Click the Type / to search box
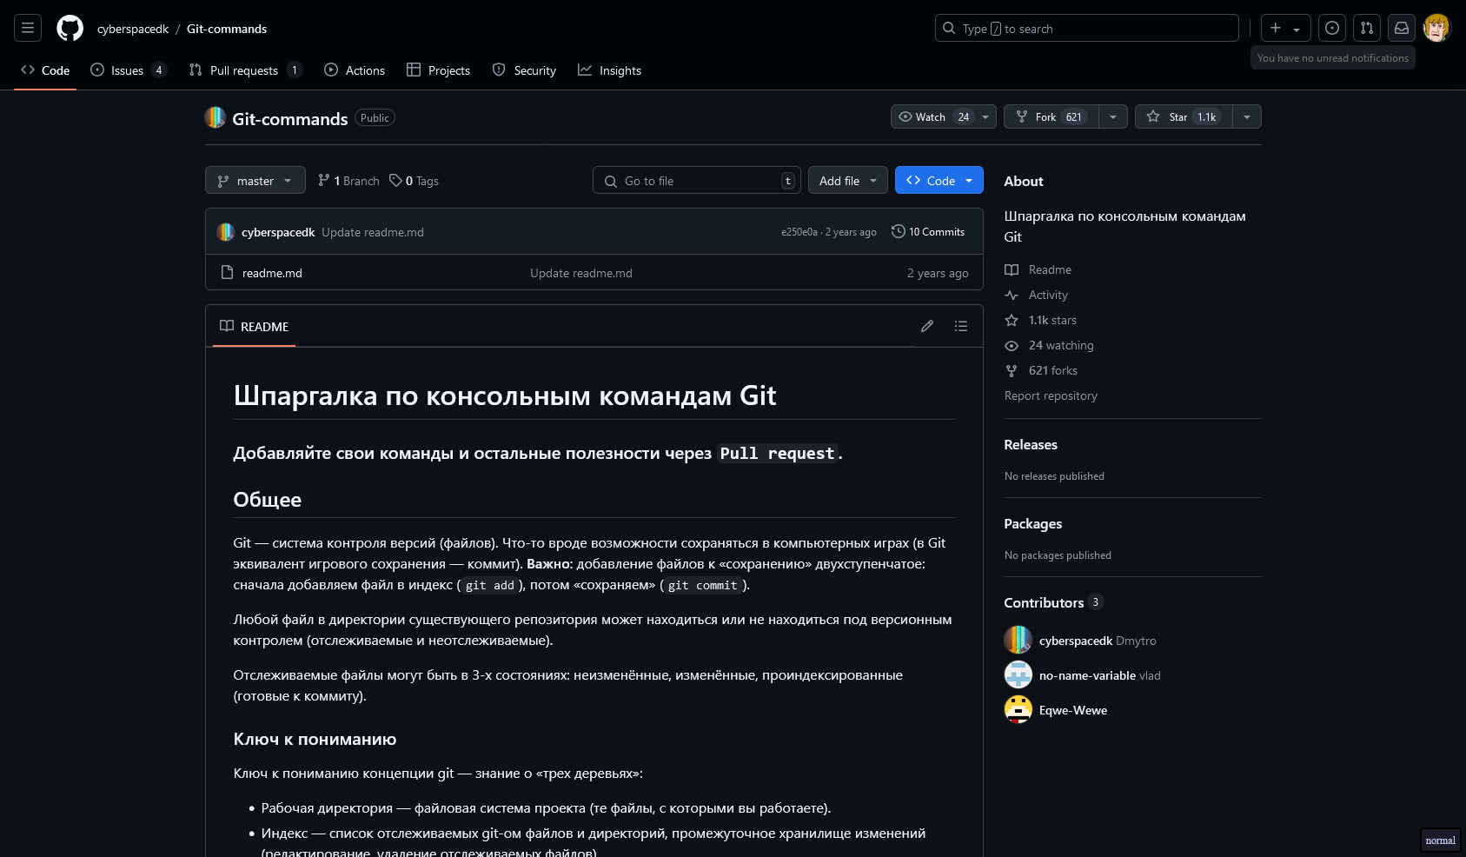This screenshot has width=1466, height=857. point(1087,28)
